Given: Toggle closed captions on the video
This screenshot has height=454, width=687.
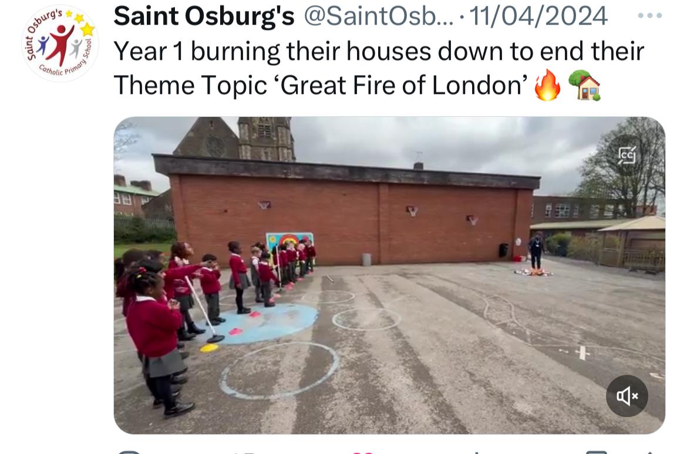Looking at the screenshot, I should tap(627, 155).
